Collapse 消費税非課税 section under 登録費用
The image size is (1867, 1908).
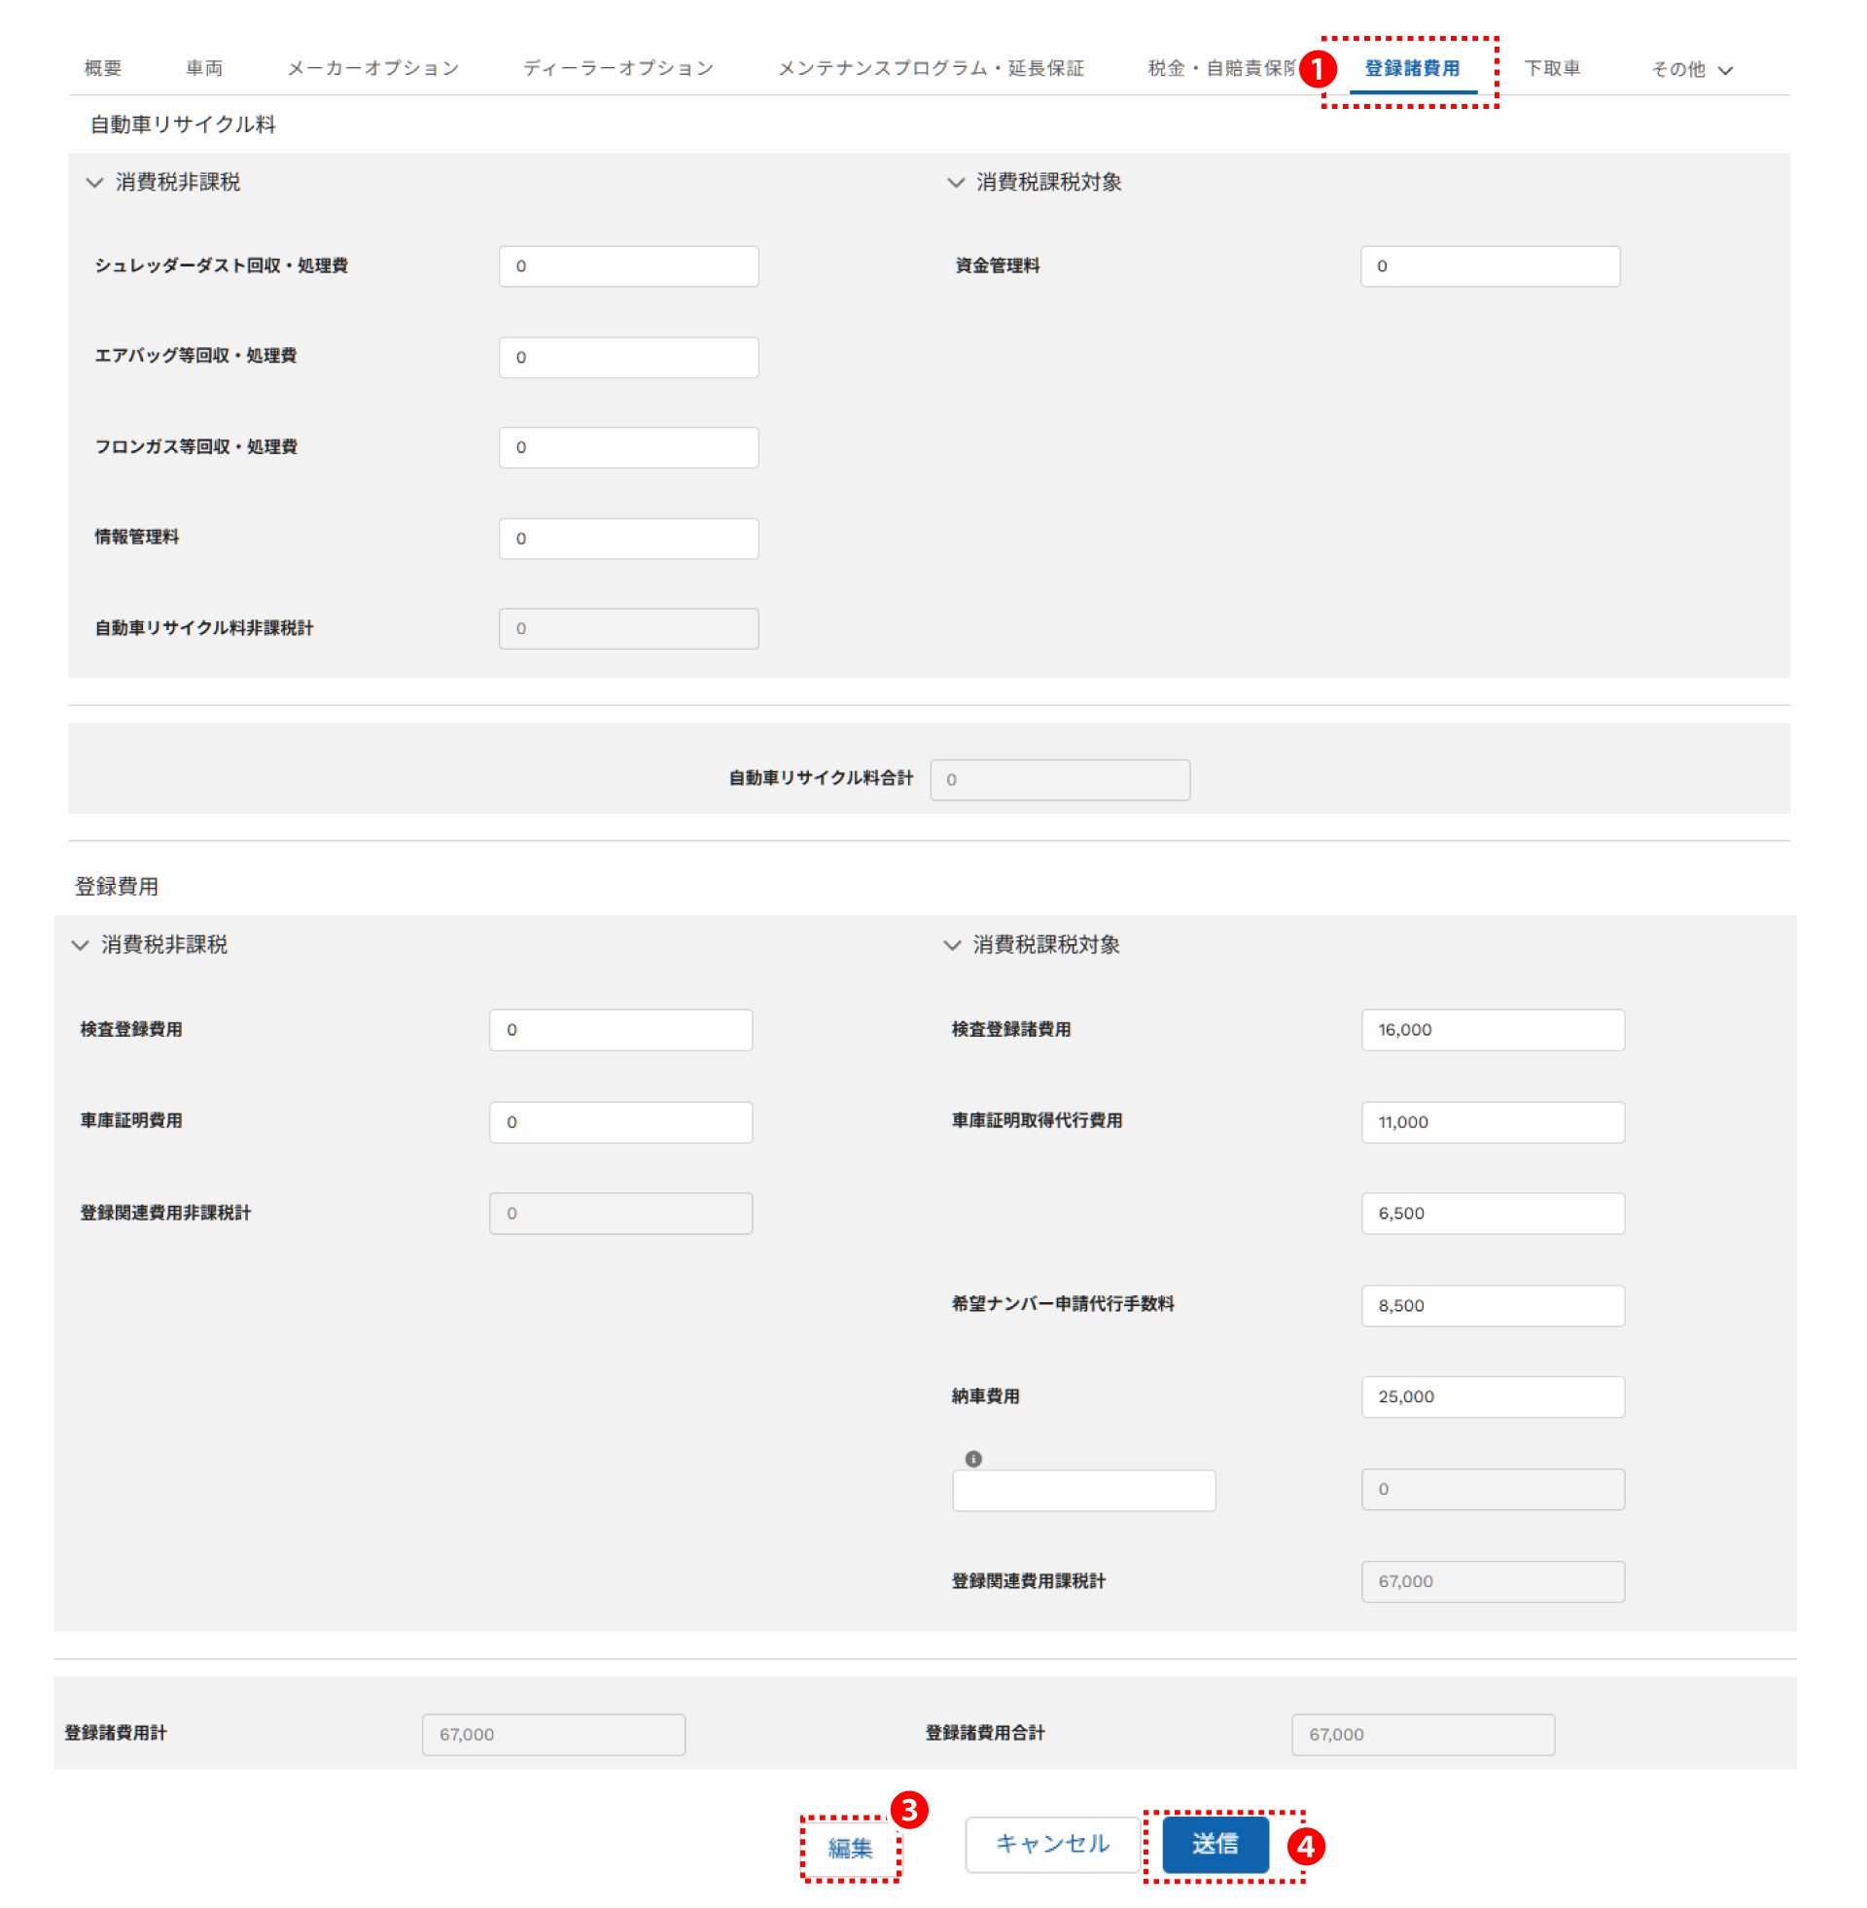(x=81, y=945)
